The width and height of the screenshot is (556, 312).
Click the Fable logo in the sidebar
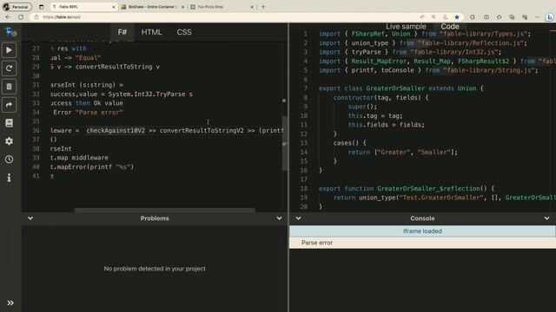[10, 32]
